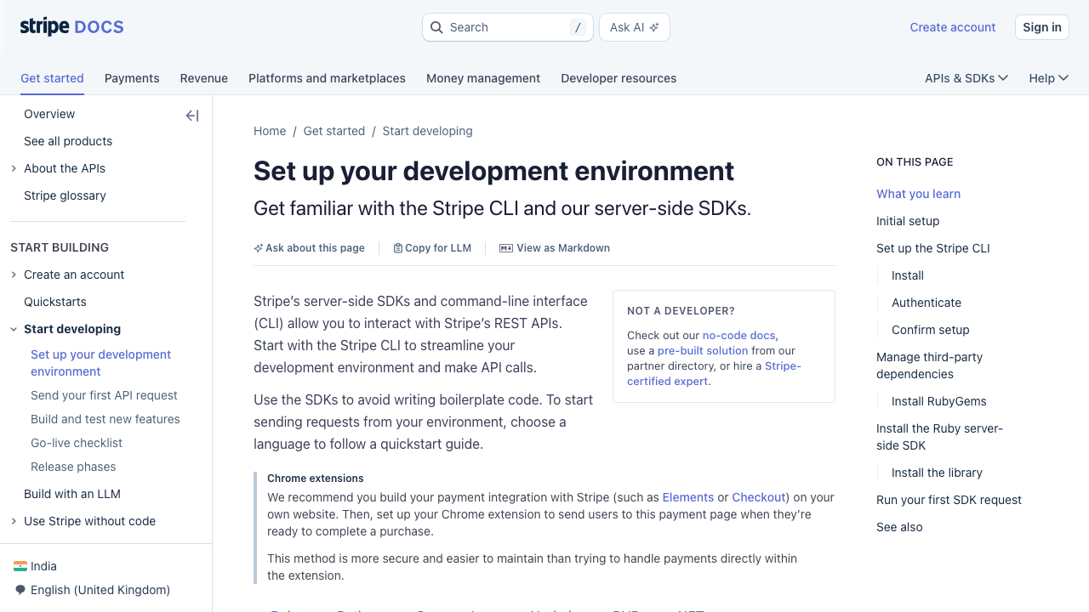The height and width of the screenshot is (612, 1089).
Task: Jump to Set up the Stripe CLI
Action: 933,248
